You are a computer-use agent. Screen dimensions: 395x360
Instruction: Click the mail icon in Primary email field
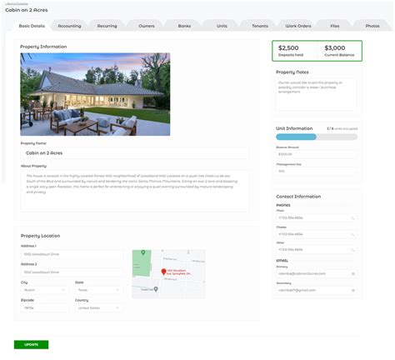point(353,274)
